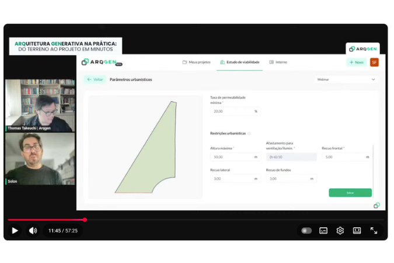
Task: Click the Arqgen watermark icon bottom right
Action: click(376, 205)
